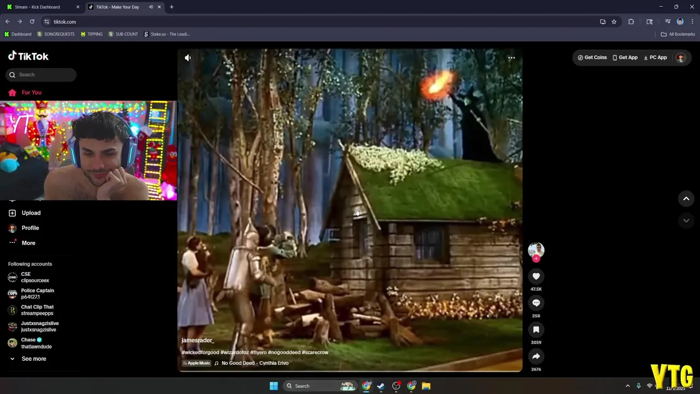This screenshot has height=394, width=700.
Task: View site information icon in address bar
Action: click(47, 22)
